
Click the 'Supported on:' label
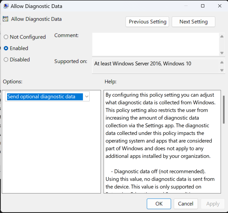pyautogui.click(x=71, y=62)
